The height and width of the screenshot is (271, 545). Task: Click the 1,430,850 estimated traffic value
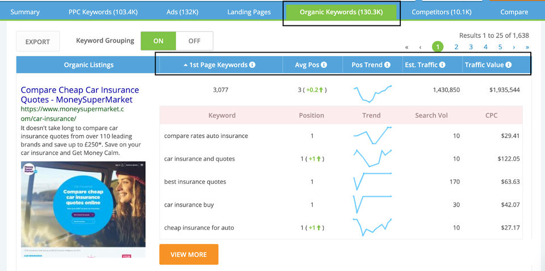446,90
